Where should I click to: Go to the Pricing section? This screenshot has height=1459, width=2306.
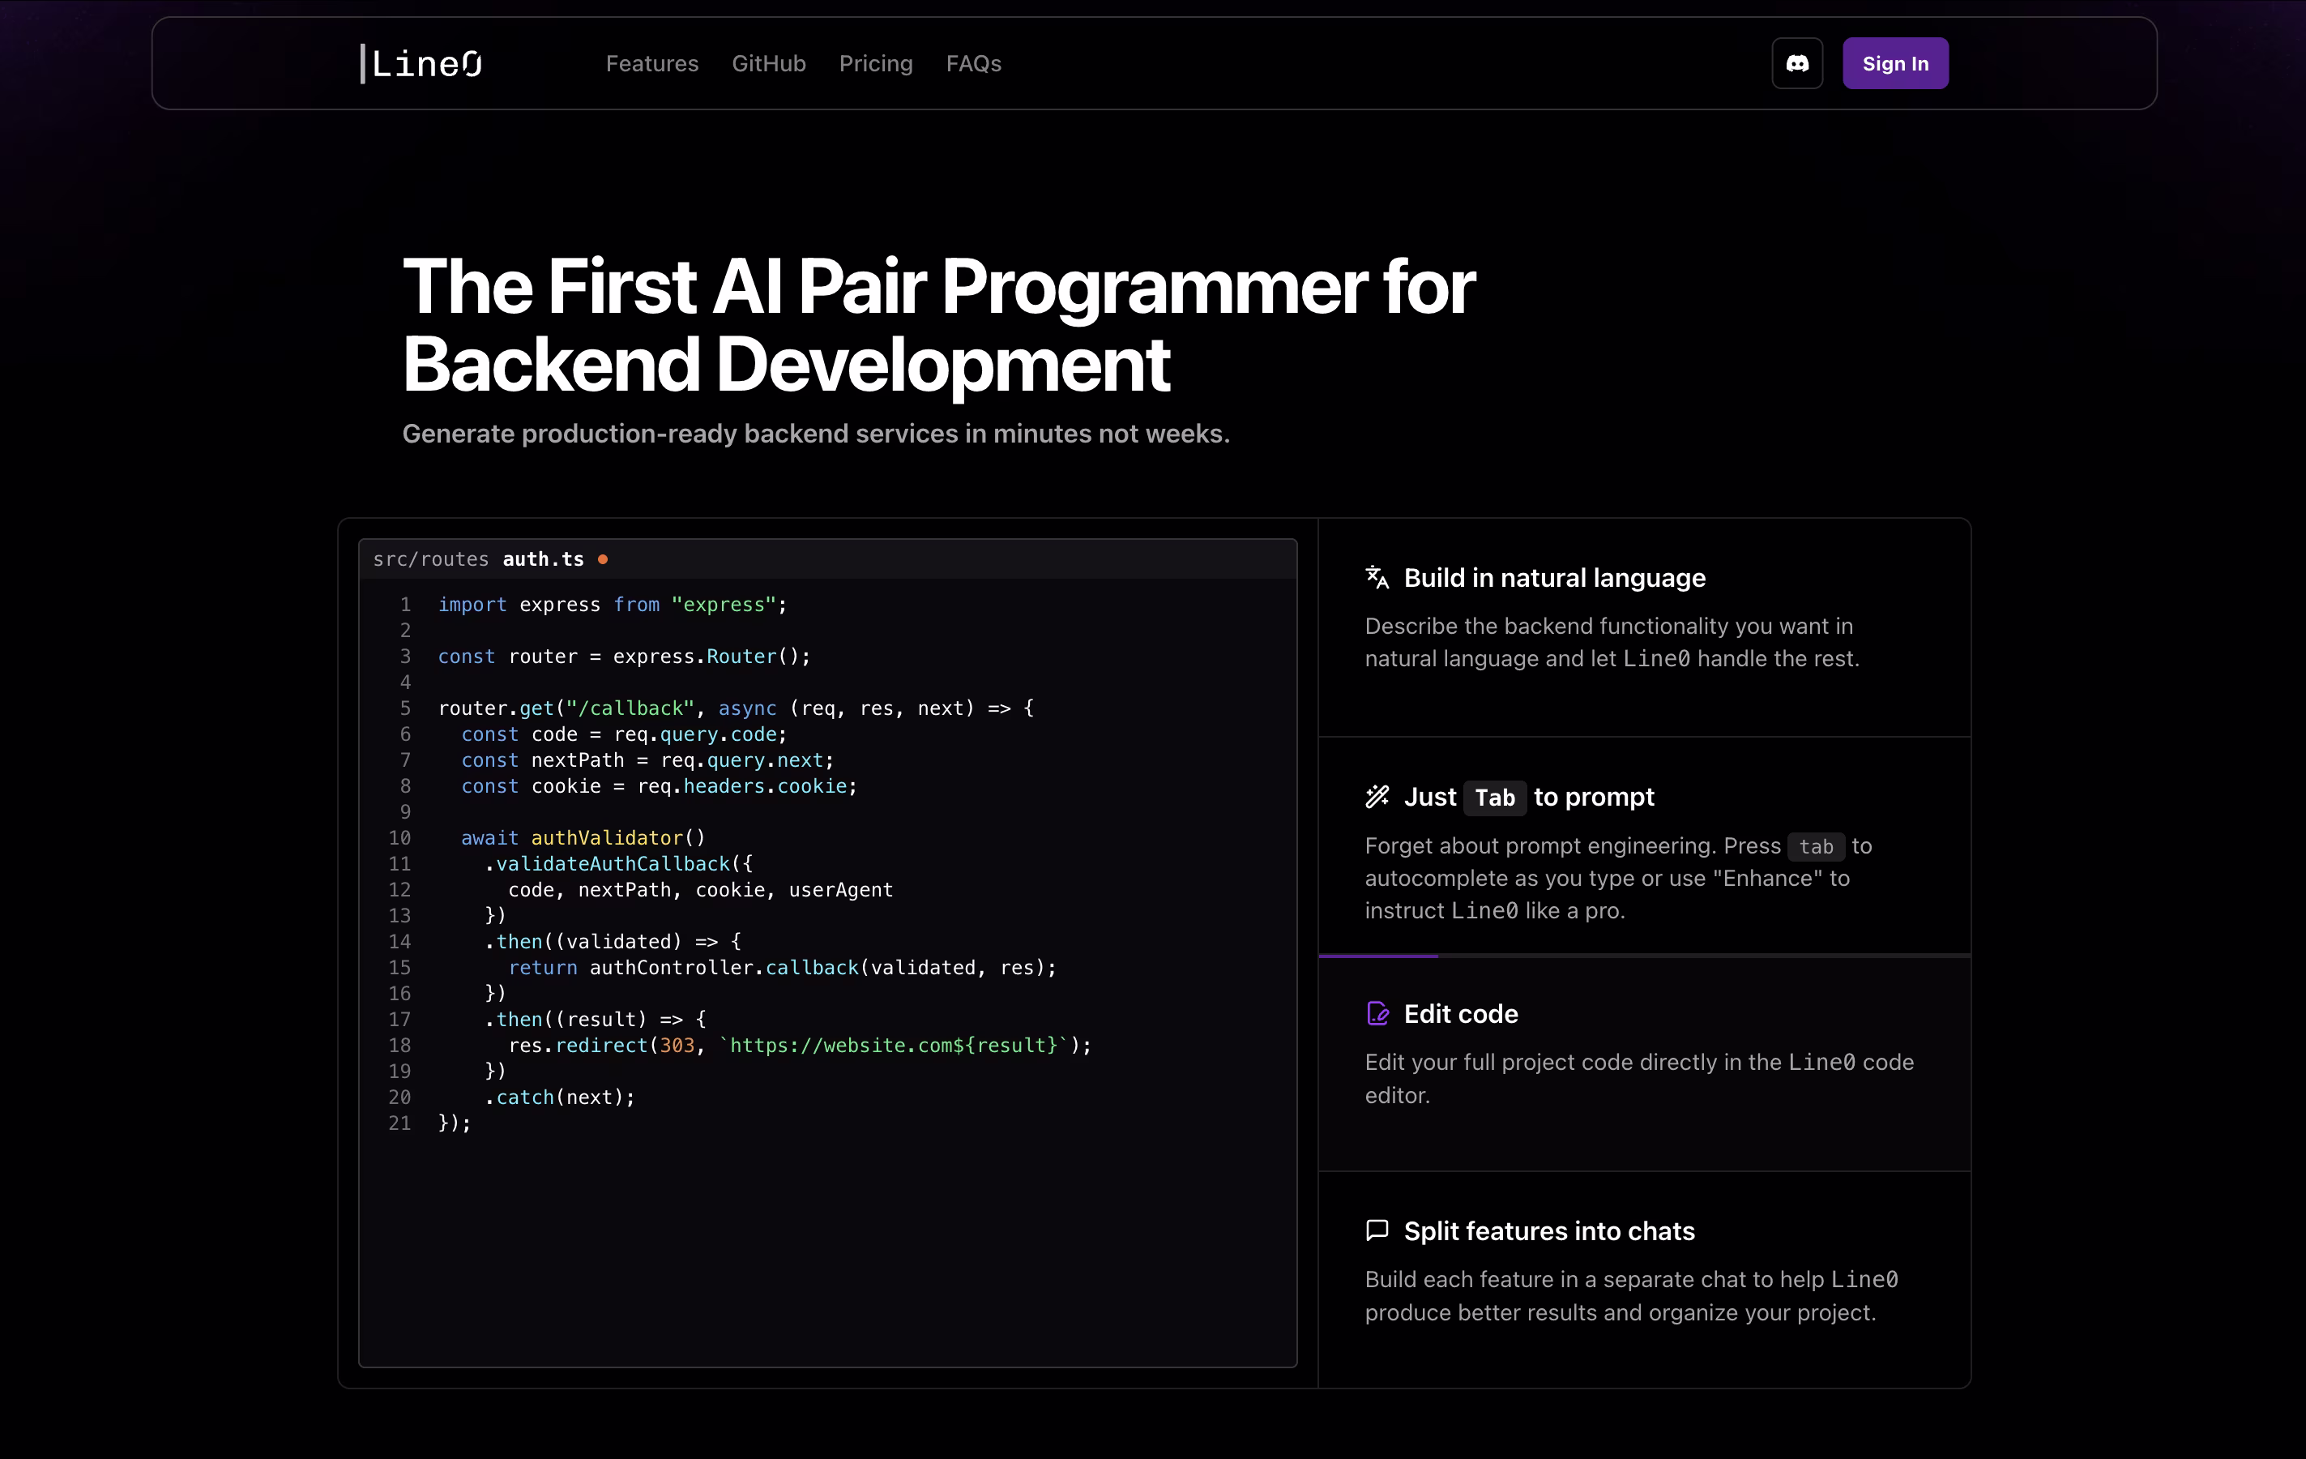(875, 63)
